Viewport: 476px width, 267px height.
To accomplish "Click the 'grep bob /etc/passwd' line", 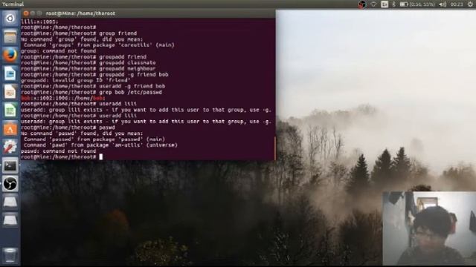I will pos(91,92).
